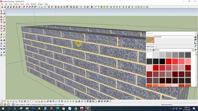Open the materials Details arrow menu

tap(195, 50)
